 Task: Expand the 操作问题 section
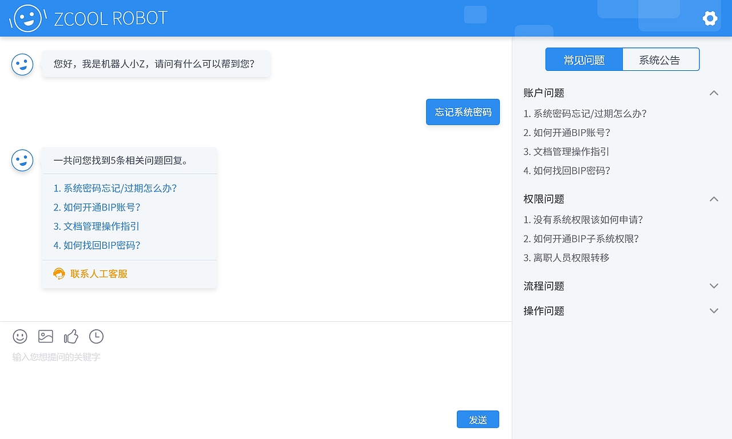coord(714,310)
